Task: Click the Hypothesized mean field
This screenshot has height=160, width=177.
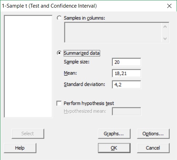Action: click(126, 111)
